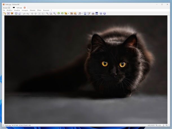
Task: Open the flip icon dropdown arrow
Action: (68, 13)
